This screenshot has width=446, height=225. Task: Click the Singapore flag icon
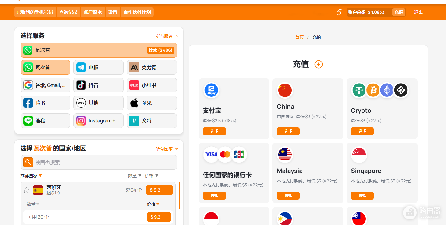tap(359, 155)
